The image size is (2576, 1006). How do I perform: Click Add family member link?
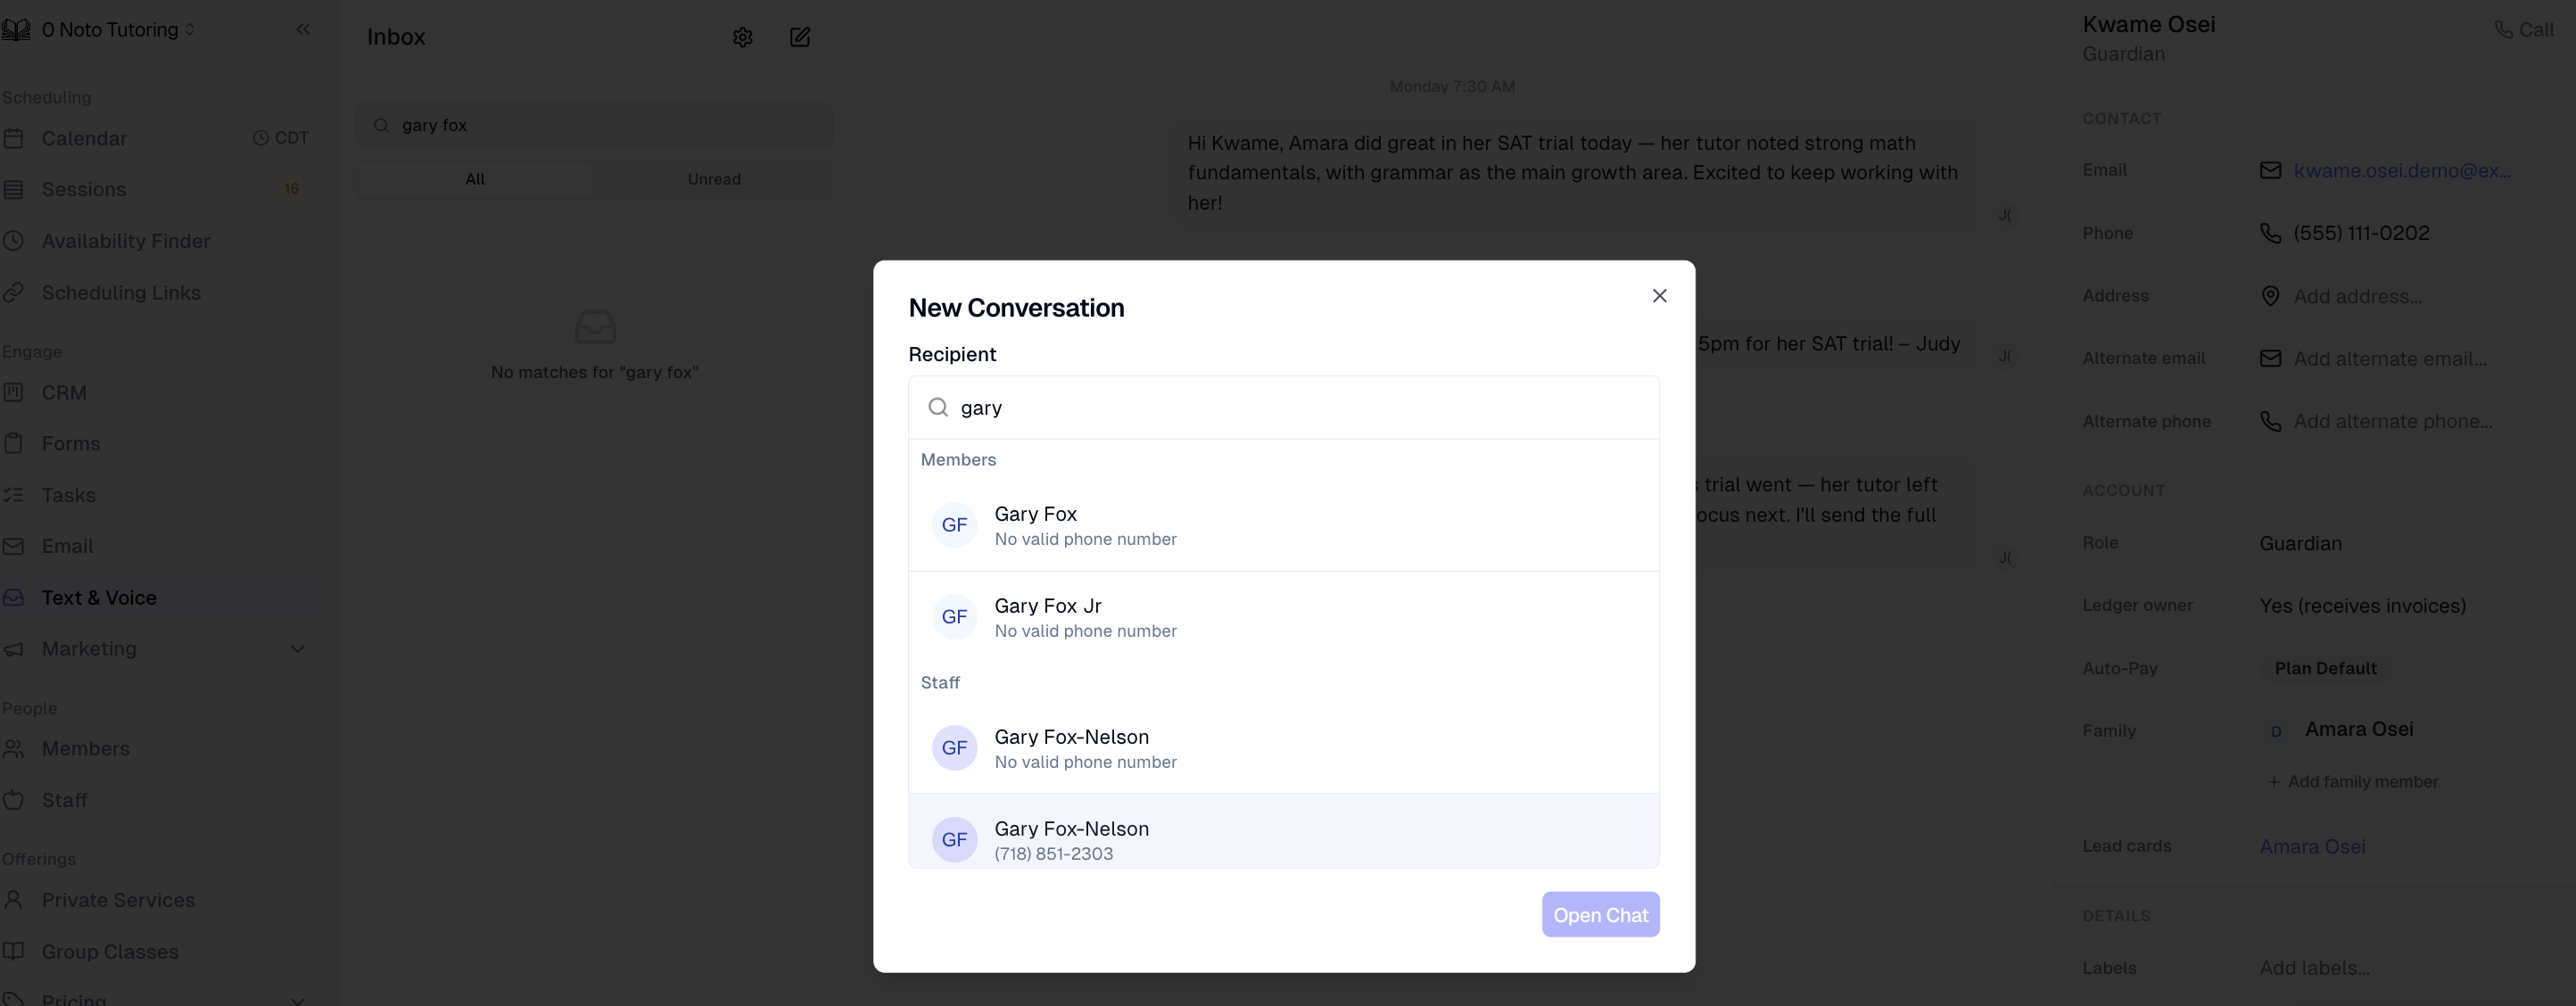[2352, 782]
